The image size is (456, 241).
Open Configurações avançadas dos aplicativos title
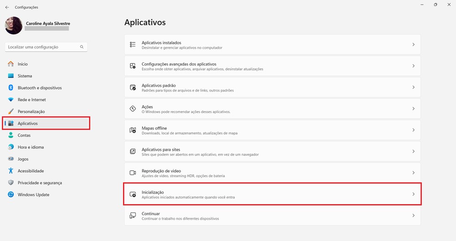click(x=179, y=64)
